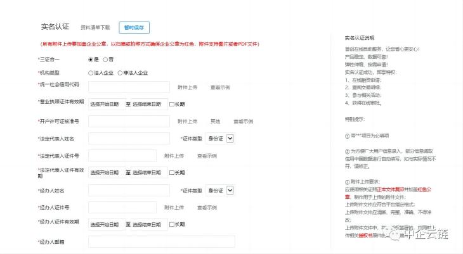The height and width of the screenshot is (254, 463).
Task: Enable 长期 for 经办人证件有效期
Action: coord(172,224)
